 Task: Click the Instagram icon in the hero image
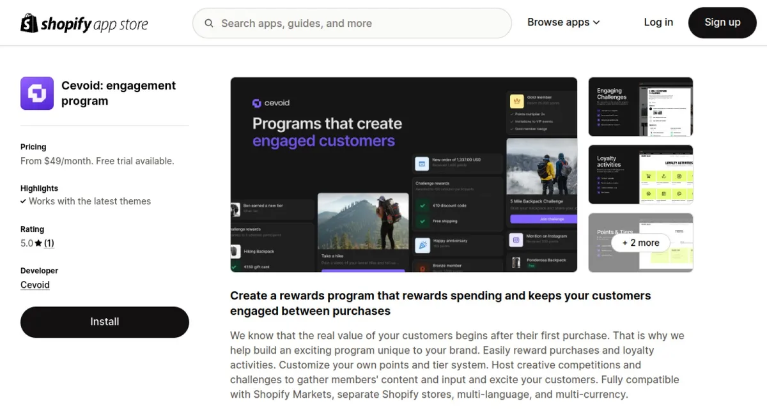tap(516, 239)
